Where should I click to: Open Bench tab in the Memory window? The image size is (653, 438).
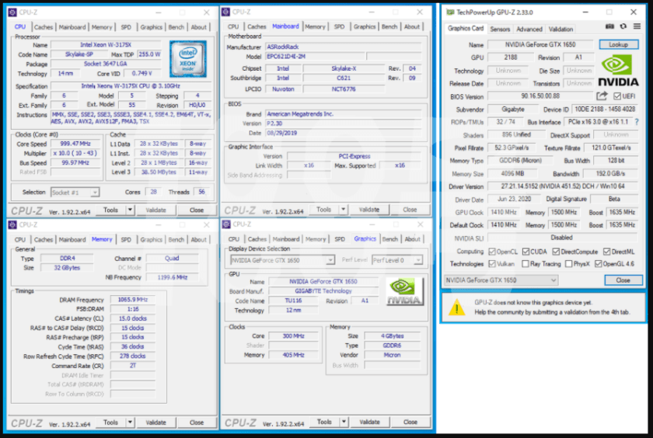pyautogui.click(x=176, y=240)
